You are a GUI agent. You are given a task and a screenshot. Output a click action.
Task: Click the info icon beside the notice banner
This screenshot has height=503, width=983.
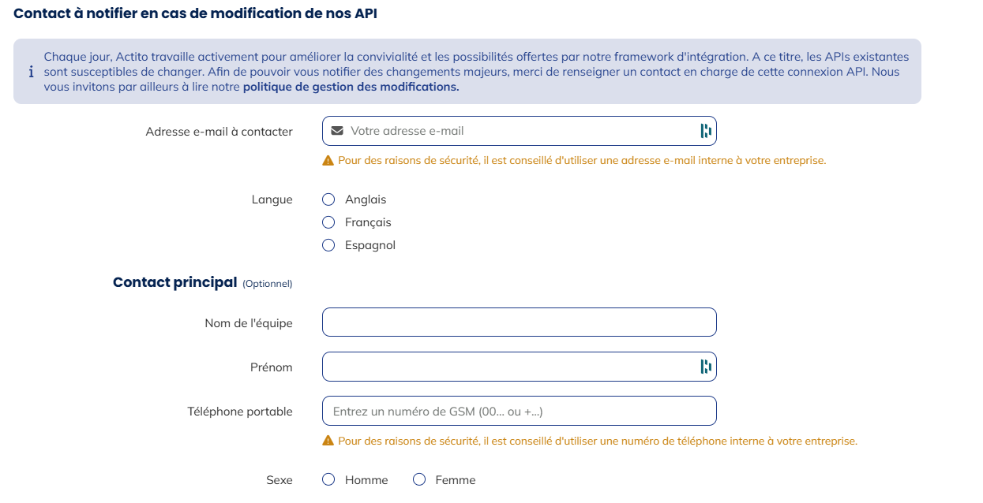[32, 72]
